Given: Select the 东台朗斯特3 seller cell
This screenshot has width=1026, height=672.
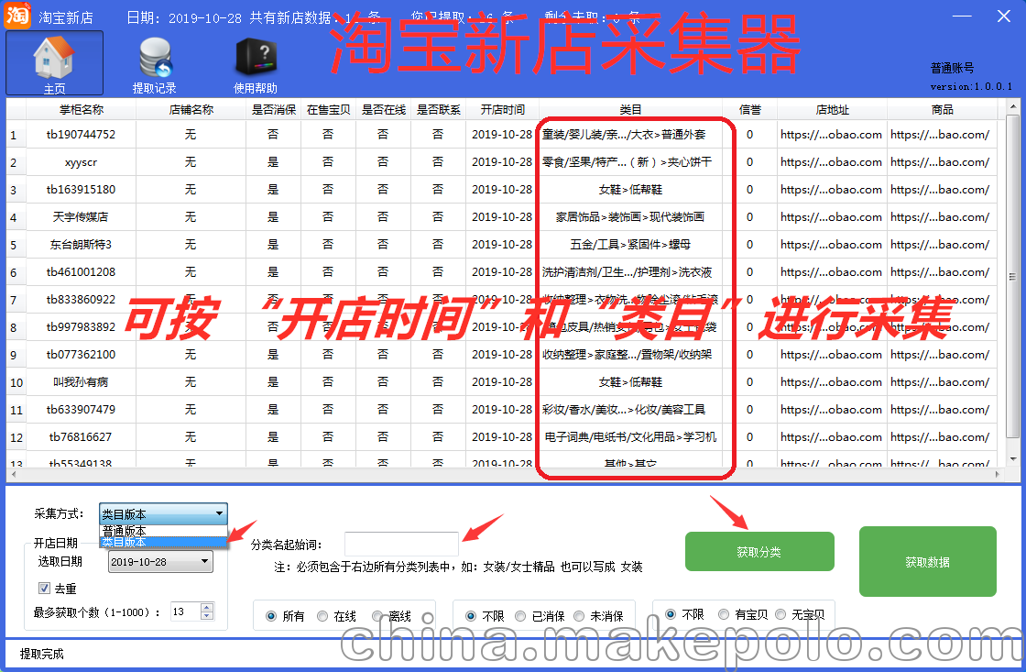Looking at the screenshot, I should (82, 244).
